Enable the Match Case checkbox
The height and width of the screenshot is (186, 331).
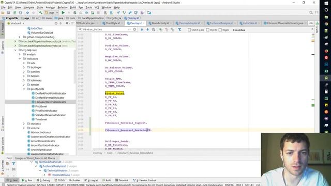(x=189, y=30)
